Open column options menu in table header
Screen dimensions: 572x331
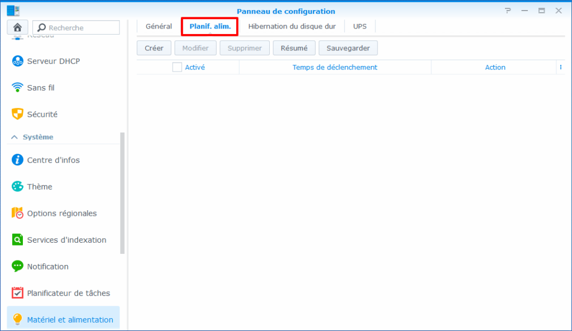click(560, 67)
